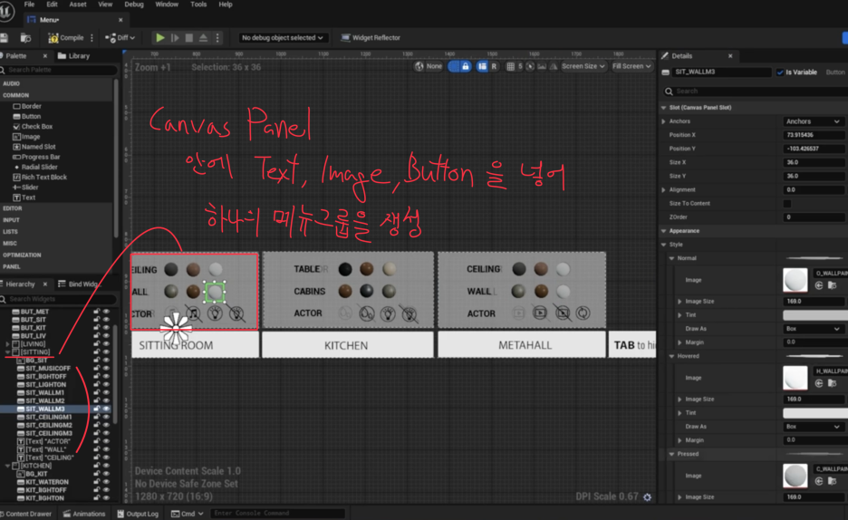Lock the SIT_MUSICOFF widget
848x520 pixels.
click(97, 369)
